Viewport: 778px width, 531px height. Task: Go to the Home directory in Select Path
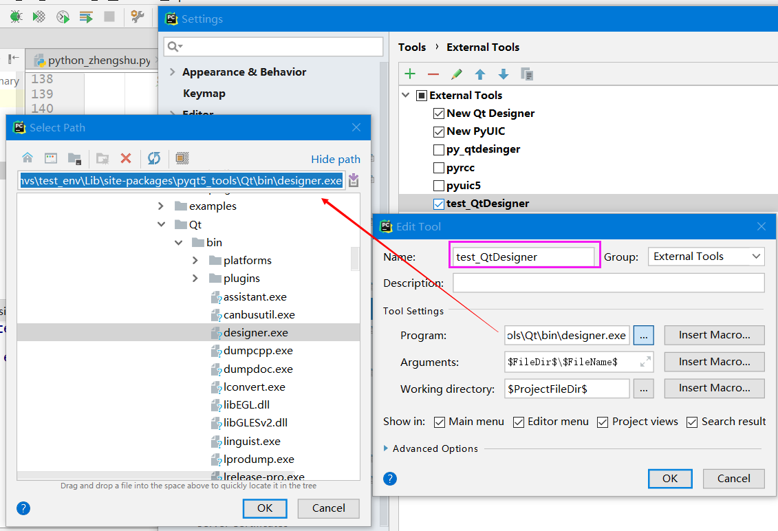28,158
